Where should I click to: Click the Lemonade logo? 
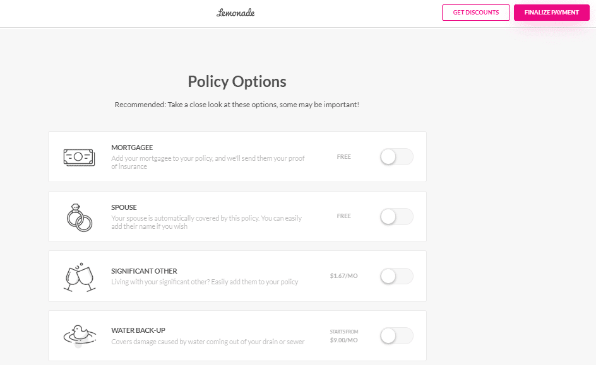236,12
